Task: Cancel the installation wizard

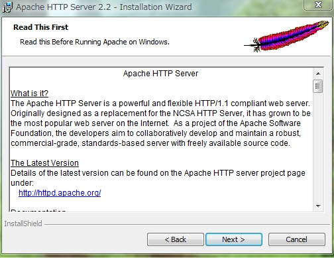Action: (x=297, y=239)
